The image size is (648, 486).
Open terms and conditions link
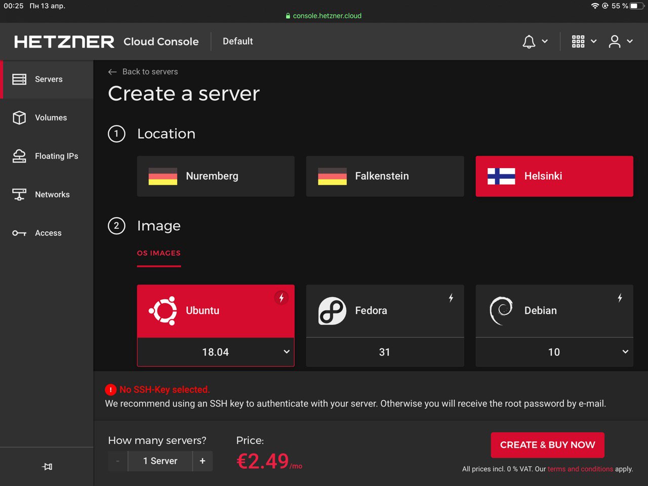pyautogui.click(x=580, y=469)
